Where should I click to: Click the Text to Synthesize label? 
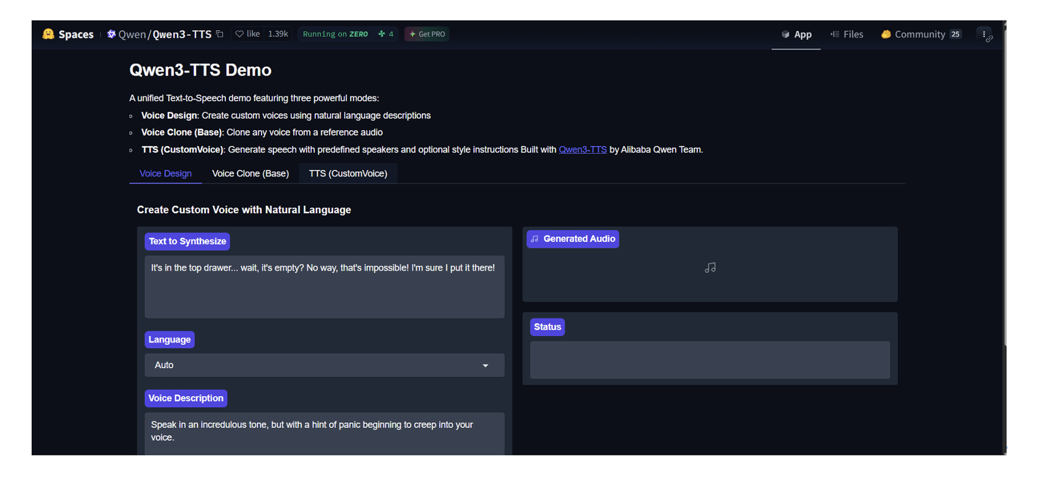click(x=187, y=241)
